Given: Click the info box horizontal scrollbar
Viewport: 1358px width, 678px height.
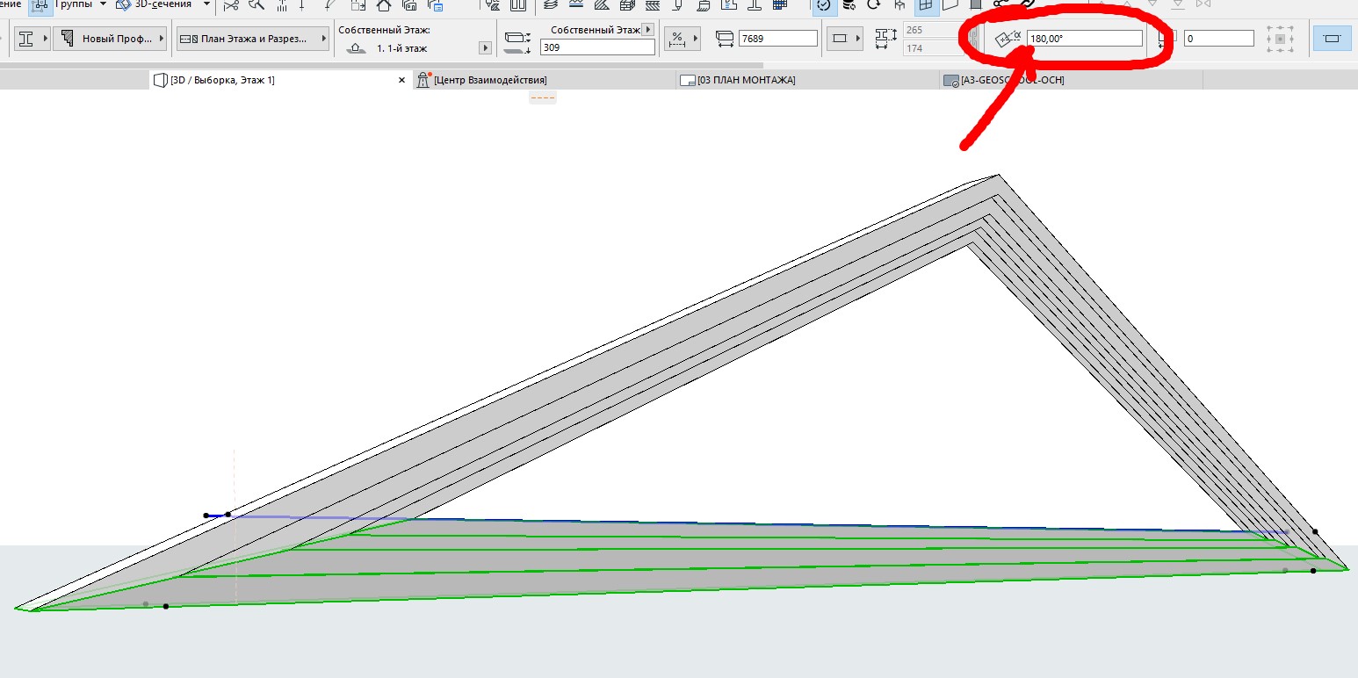Looking at the screenshot, I should [382, 65].
